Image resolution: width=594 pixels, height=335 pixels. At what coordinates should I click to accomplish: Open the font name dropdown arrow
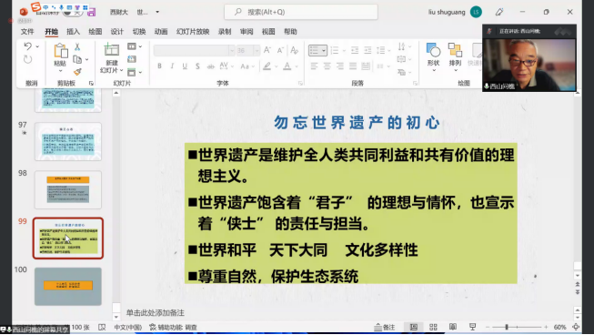pyautogui.click(x=232, y=50)
